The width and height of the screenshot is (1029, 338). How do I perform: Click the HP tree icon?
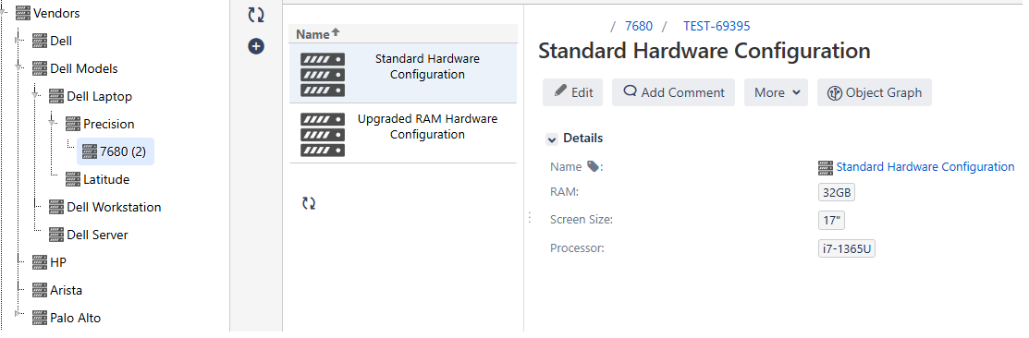[40, 262]
